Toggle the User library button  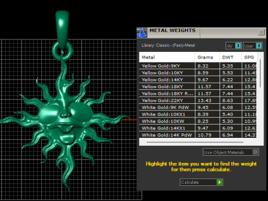point(252,46)
